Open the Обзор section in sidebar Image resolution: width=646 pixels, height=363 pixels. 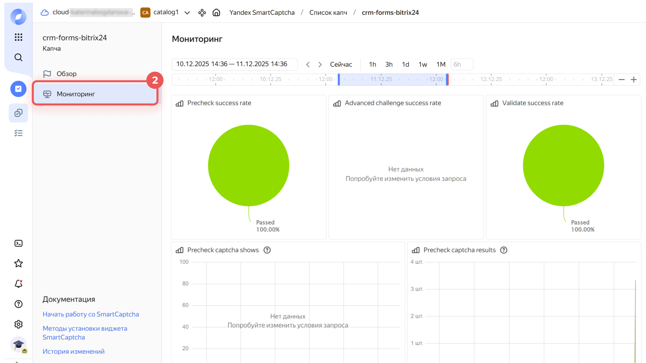click(66, 74)
